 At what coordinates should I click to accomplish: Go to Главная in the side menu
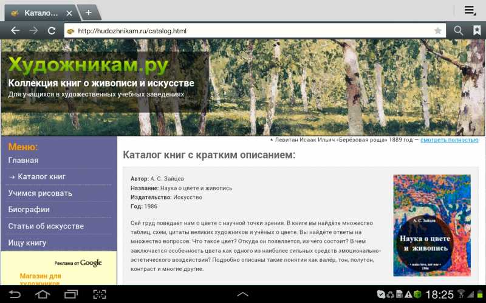[x=23, y=161]
